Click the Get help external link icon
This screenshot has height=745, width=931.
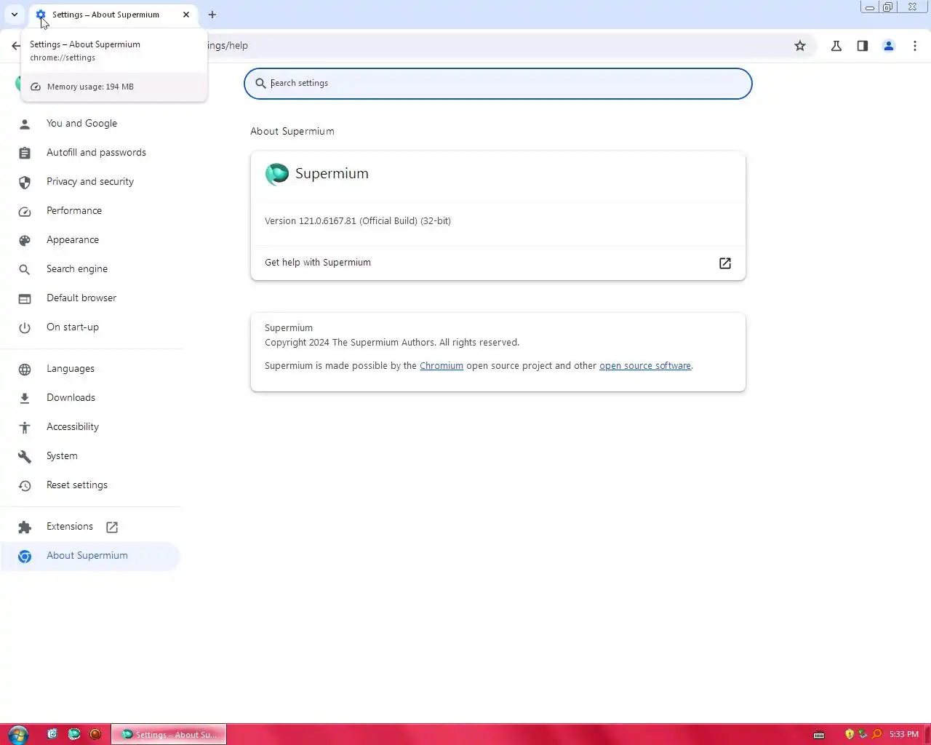coord(725,263)
